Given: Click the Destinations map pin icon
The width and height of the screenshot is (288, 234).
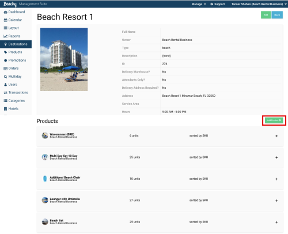Looking at the screenshot, I should (5, 44).
